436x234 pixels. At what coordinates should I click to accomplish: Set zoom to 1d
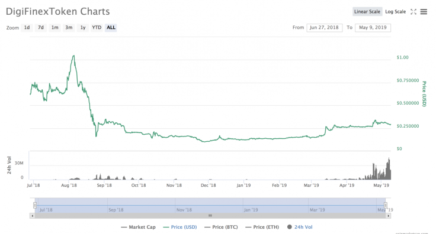pos(27,27)
